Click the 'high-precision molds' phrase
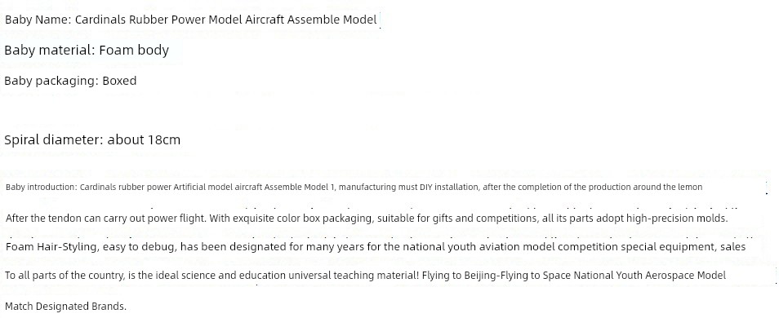The width and height of the screenshot is (779, 318). click(677, 219)
